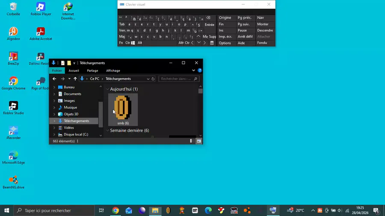
Task: Switch to large icons view layout
Action: [199, 141]
